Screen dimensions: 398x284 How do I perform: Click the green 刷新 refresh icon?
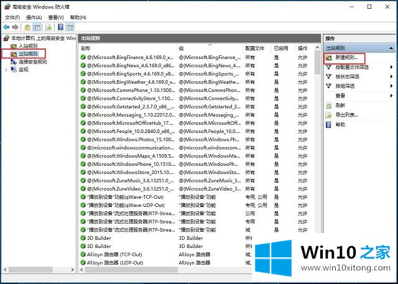point(329,106)
